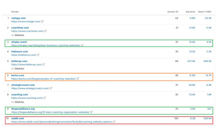Follow the kartra.com examples-of-coaching-websites URL
Viewport: 217px width, 135px height.
pyautogui.click(x=43, y=79)
